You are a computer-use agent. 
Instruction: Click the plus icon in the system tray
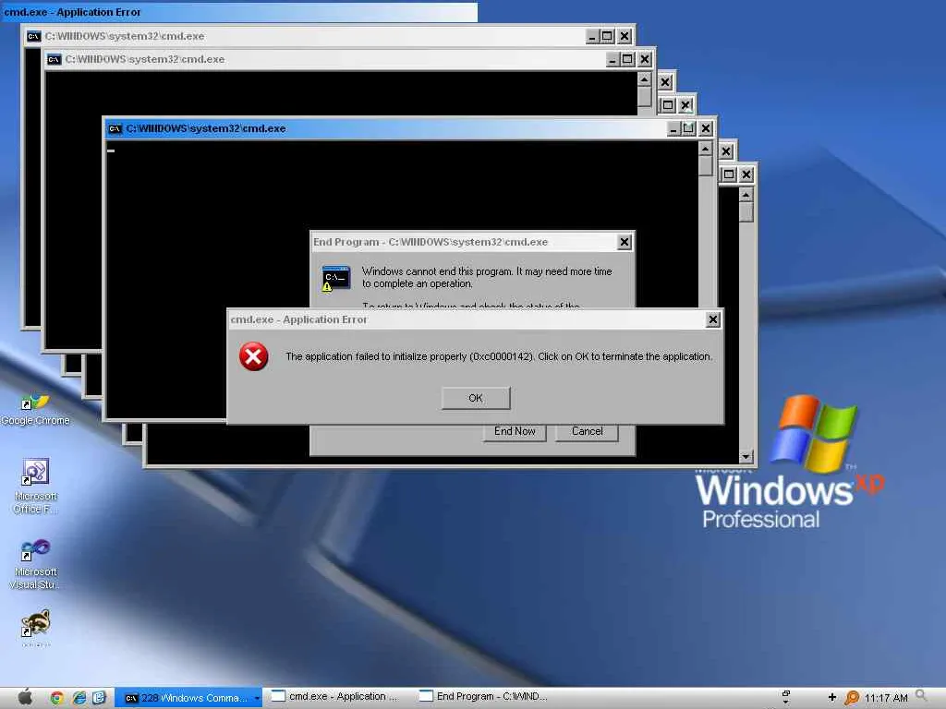[x=832, y=697]
